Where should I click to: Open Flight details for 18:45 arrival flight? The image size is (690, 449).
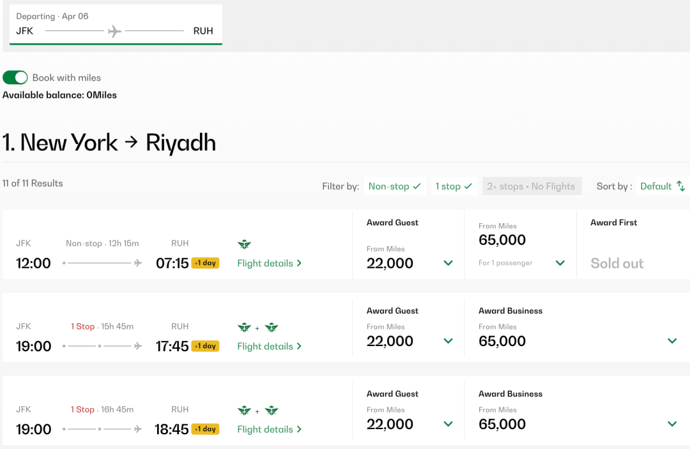coord(270,429)
